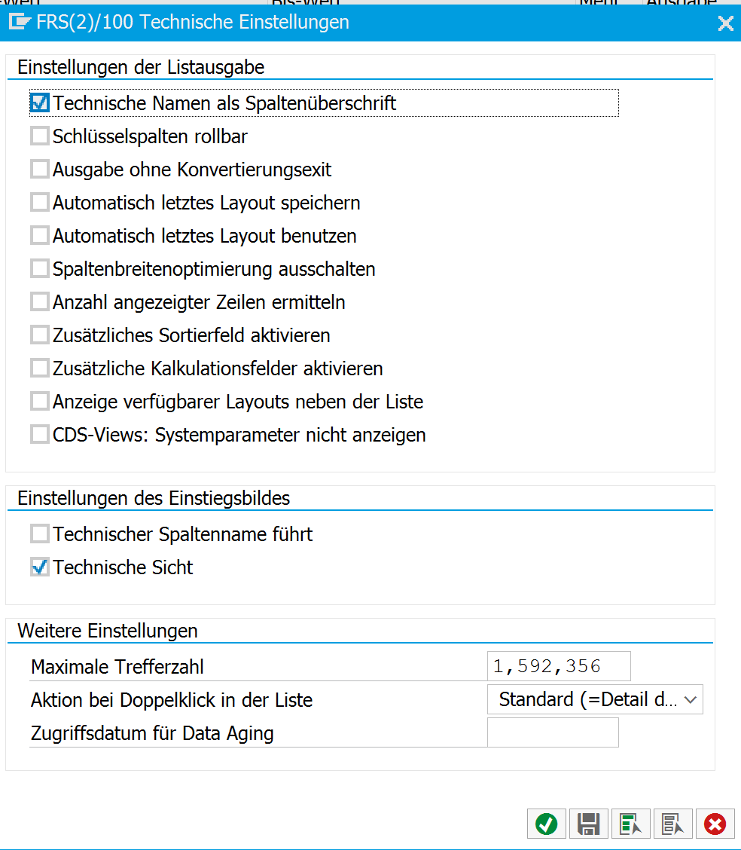Enable Automatisch letztes Layout speichern

click(x=40, y=202)
